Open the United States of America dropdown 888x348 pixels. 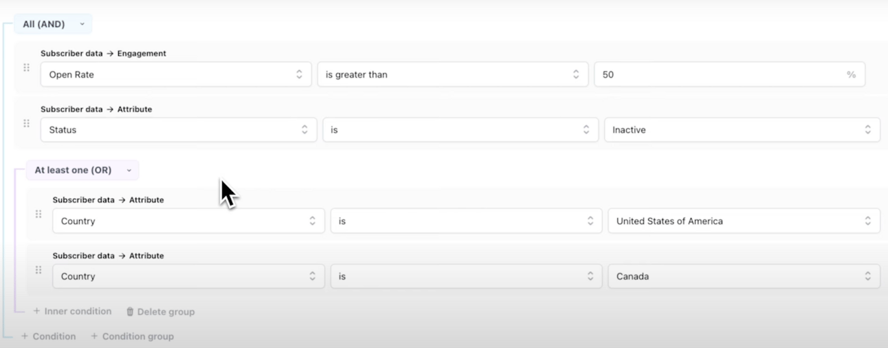(x=744, y=221)
